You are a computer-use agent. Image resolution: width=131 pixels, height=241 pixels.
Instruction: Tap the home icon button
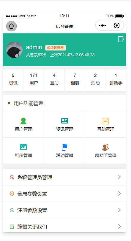click(x=11, y=26)
